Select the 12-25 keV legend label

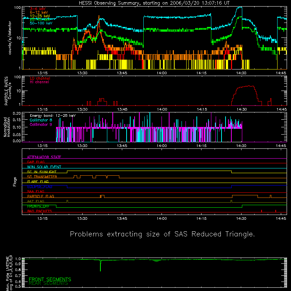tap(40, 16)
